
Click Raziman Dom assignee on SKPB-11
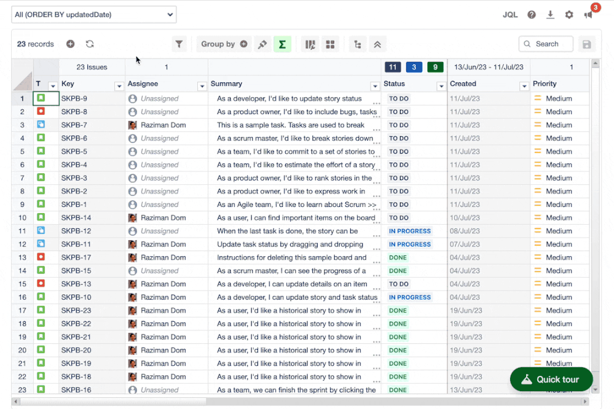pyautogui.click(x=163, y=244)
